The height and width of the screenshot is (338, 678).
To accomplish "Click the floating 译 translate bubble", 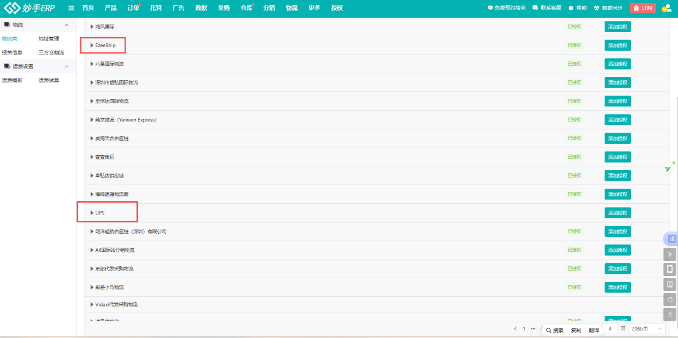I will pos(671,239).
